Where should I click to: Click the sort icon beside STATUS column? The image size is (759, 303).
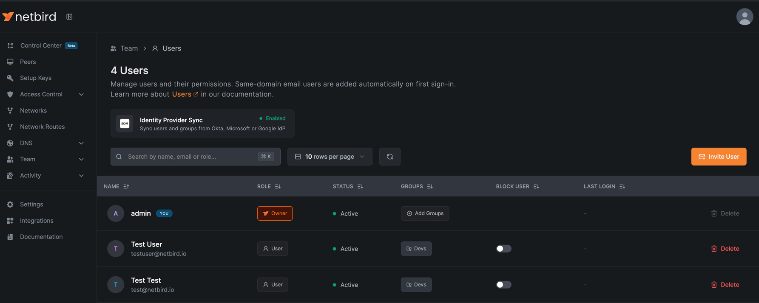(x=360, y=186)
